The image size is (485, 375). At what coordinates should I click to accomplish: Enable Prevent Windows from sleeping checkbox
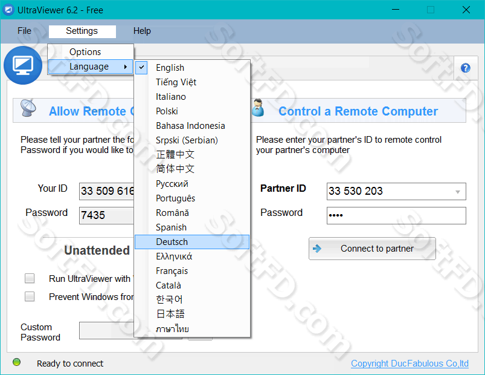[x=30, y=296]
